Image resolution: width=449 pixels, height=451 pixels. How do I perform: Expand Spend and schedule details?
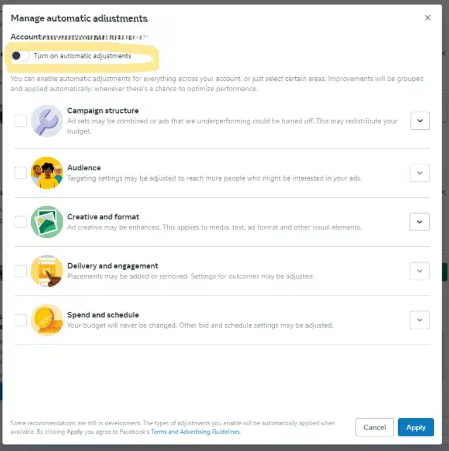(x=420, y=320)
